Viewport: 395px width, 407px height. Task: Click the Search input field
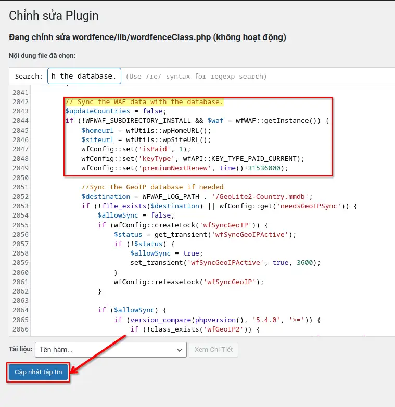click(84, 76)
